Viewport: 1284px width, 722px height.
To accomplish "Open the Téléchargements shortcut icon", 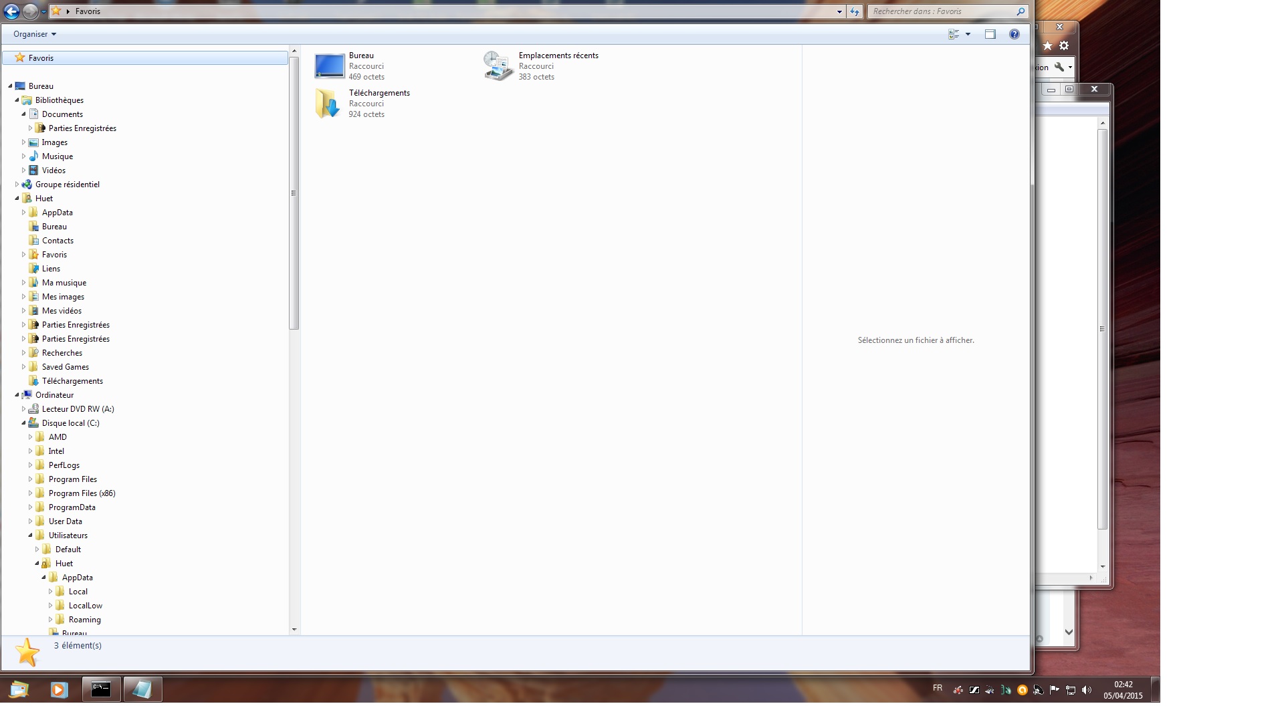I will [328, 104].
